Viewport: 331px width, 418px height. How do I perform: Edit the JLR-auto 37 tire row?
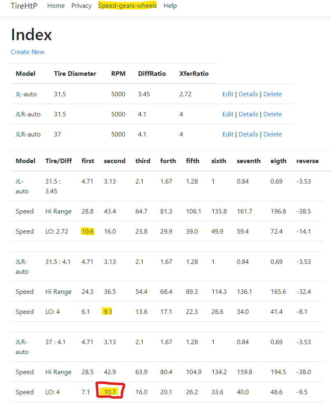[x=228, y=134]
